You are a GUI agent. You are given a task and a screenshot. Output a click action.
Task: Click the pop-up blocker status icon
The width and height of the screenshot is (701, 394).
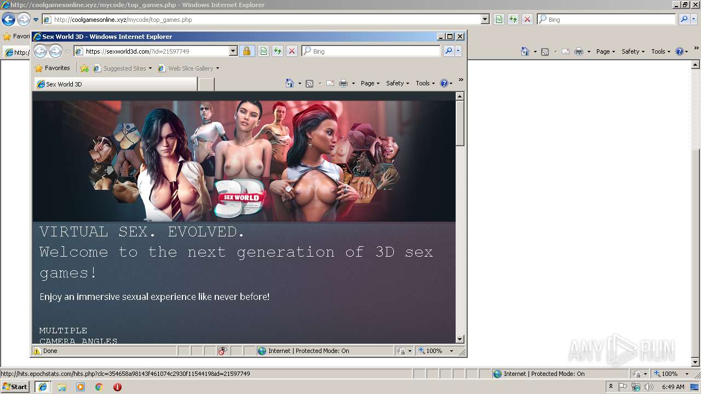point(222,351)
